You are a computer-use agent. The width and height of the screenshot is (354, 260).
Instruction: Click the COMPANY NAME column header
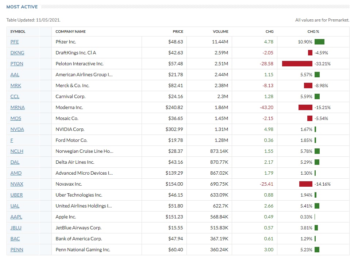(x=71, y=32)
